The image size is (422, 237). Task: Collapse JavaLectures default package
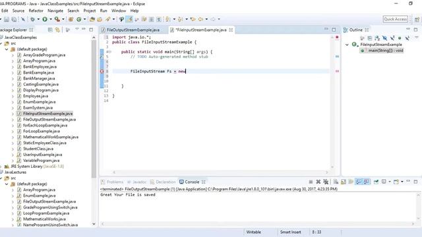click(7, 184)
